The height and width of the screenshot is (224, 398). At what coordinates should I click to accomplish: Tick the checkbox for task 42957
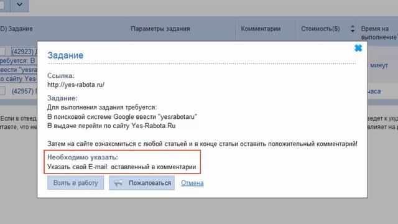2,91
